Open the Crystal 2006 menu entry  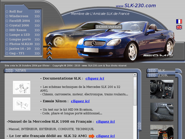coord(19,26)
